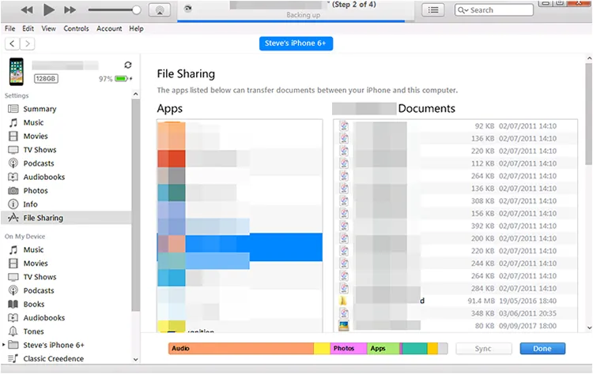Select the 308 KB document row
The image size is (593, 374).
pos(455,200)
